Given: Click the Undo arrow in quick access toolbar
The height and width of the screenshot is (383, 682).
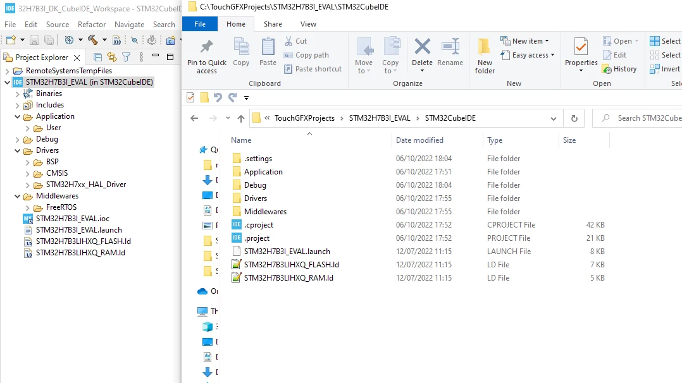Looking at the screenshot, I should pos(218,97).
